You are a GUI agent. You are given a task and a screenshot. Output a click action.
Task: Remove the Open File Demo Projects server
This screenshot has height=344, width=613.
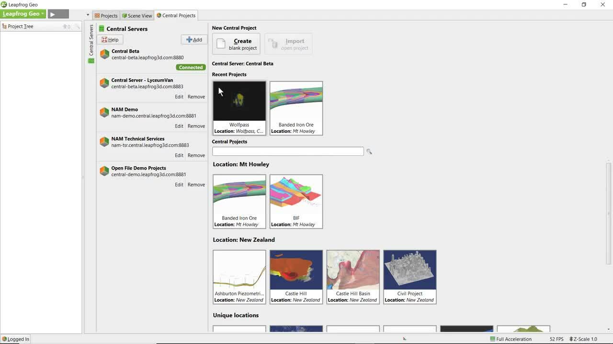196,184
